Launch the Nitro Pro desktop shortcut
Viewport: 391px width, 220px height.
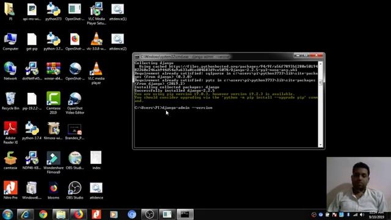pos(10,190)
